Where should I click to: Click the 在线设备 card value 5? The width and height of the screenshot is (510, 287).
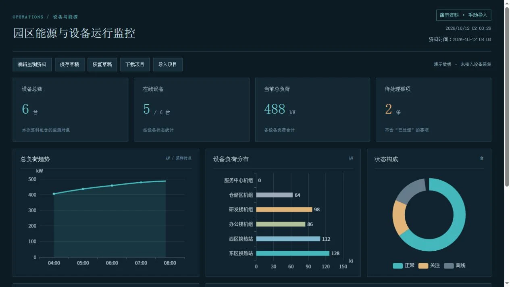click(146, 109)
